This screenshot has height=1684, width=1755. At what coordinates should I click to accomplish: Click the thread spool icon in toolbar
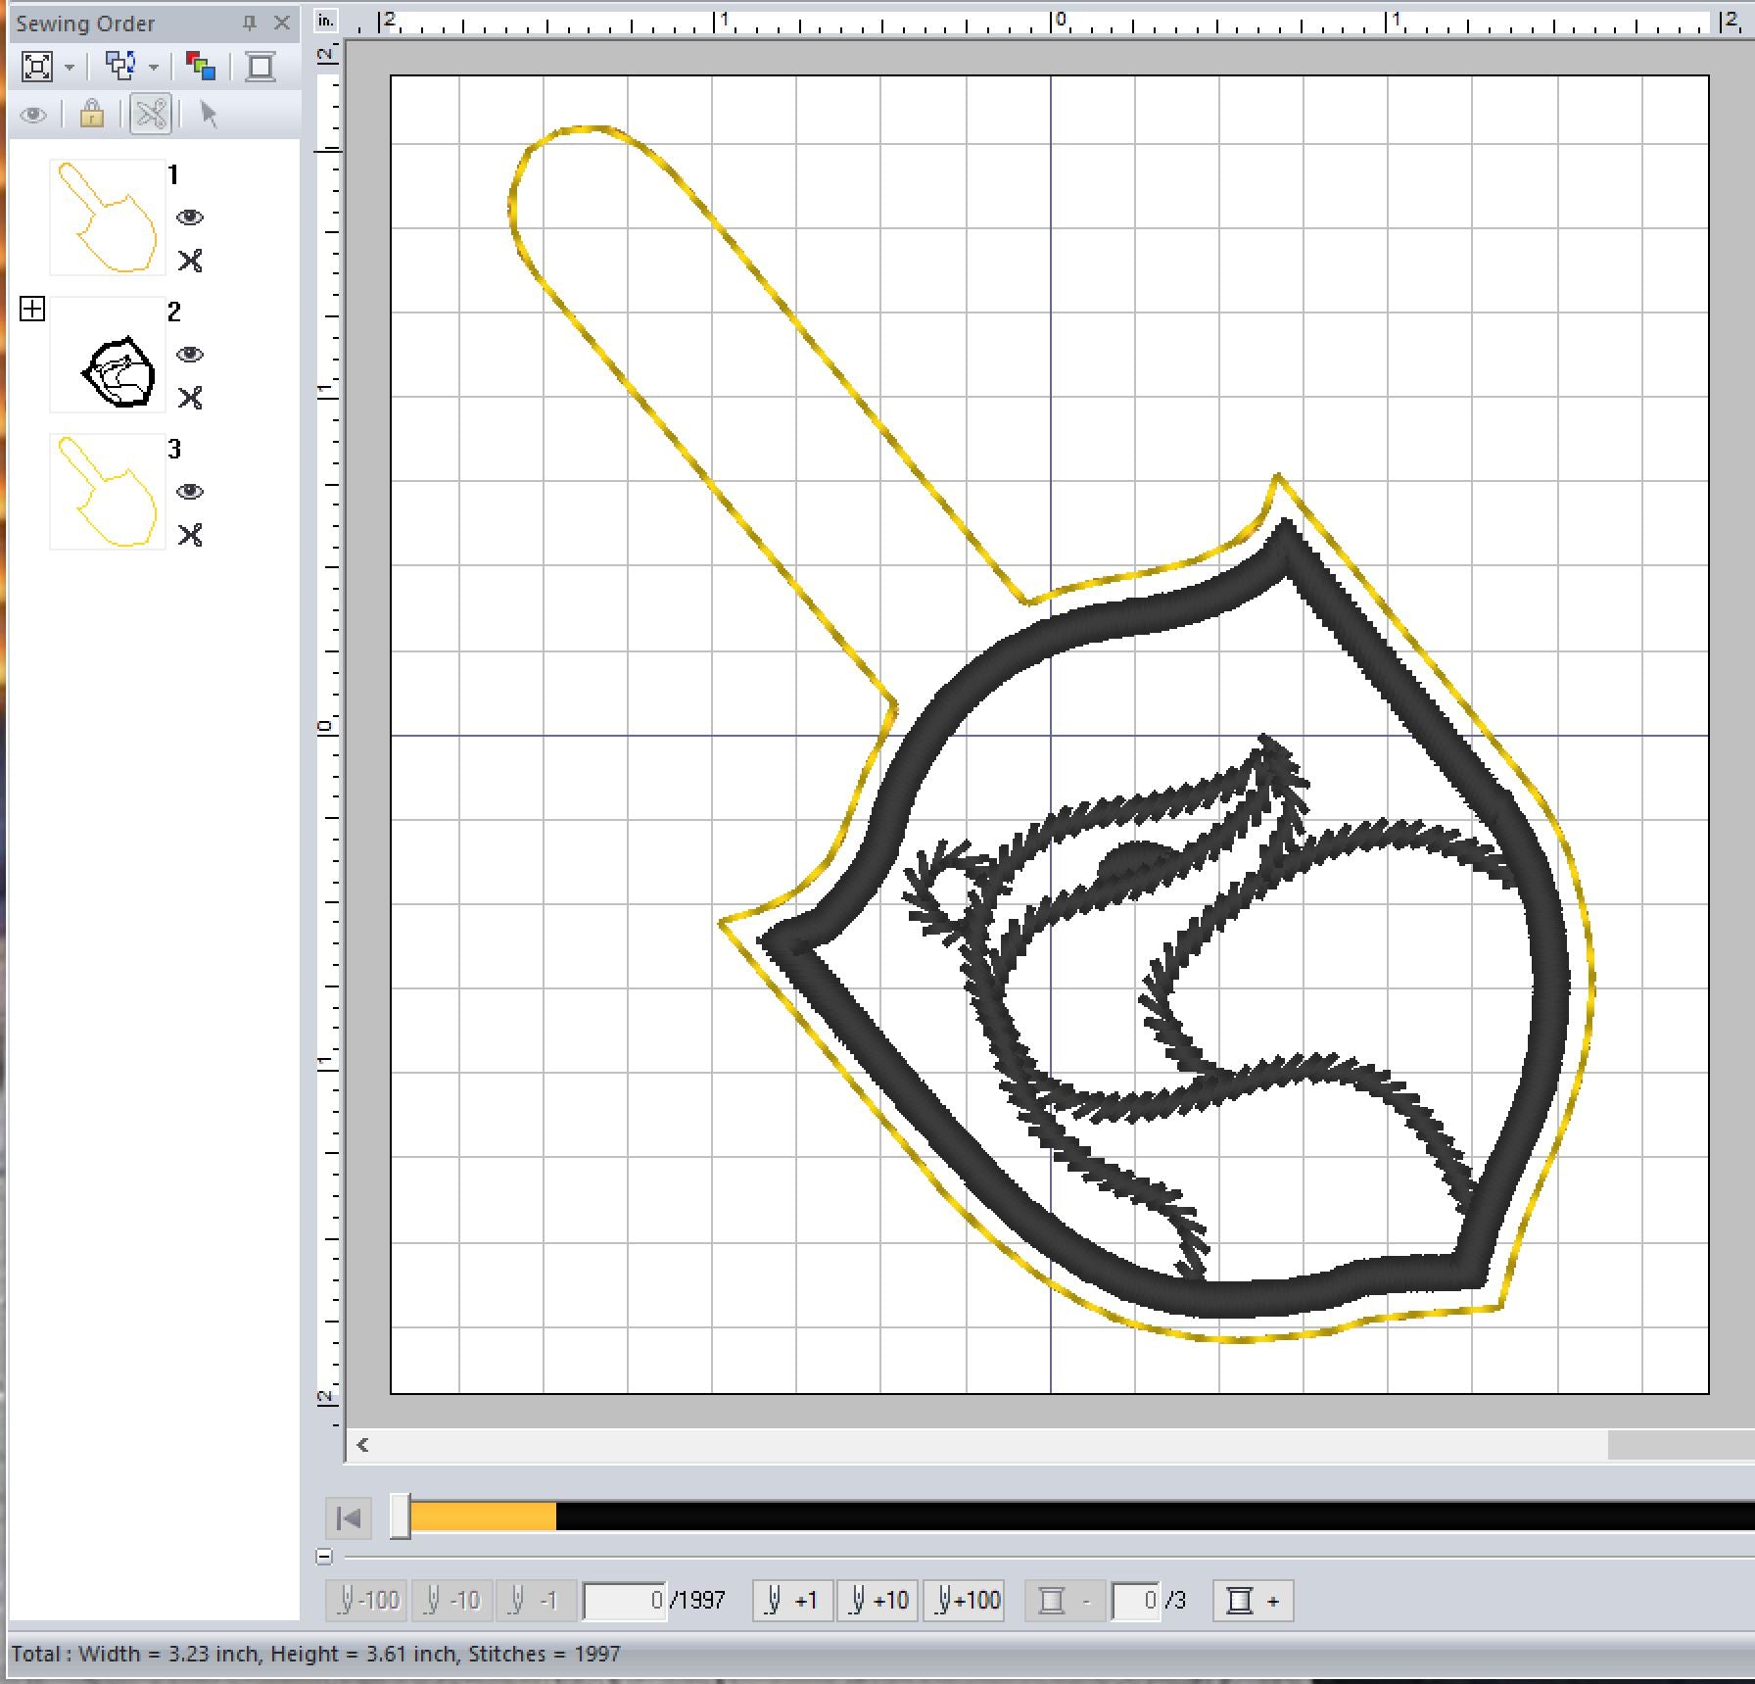tap(261, 67)
